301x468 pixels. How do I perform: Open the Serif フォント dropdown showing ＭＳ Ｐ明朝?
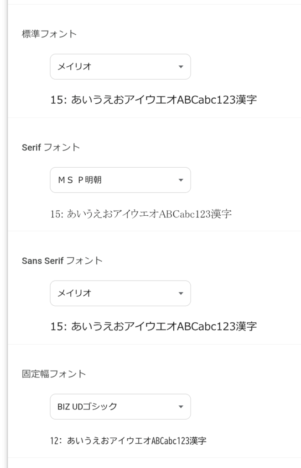(120, 180)
